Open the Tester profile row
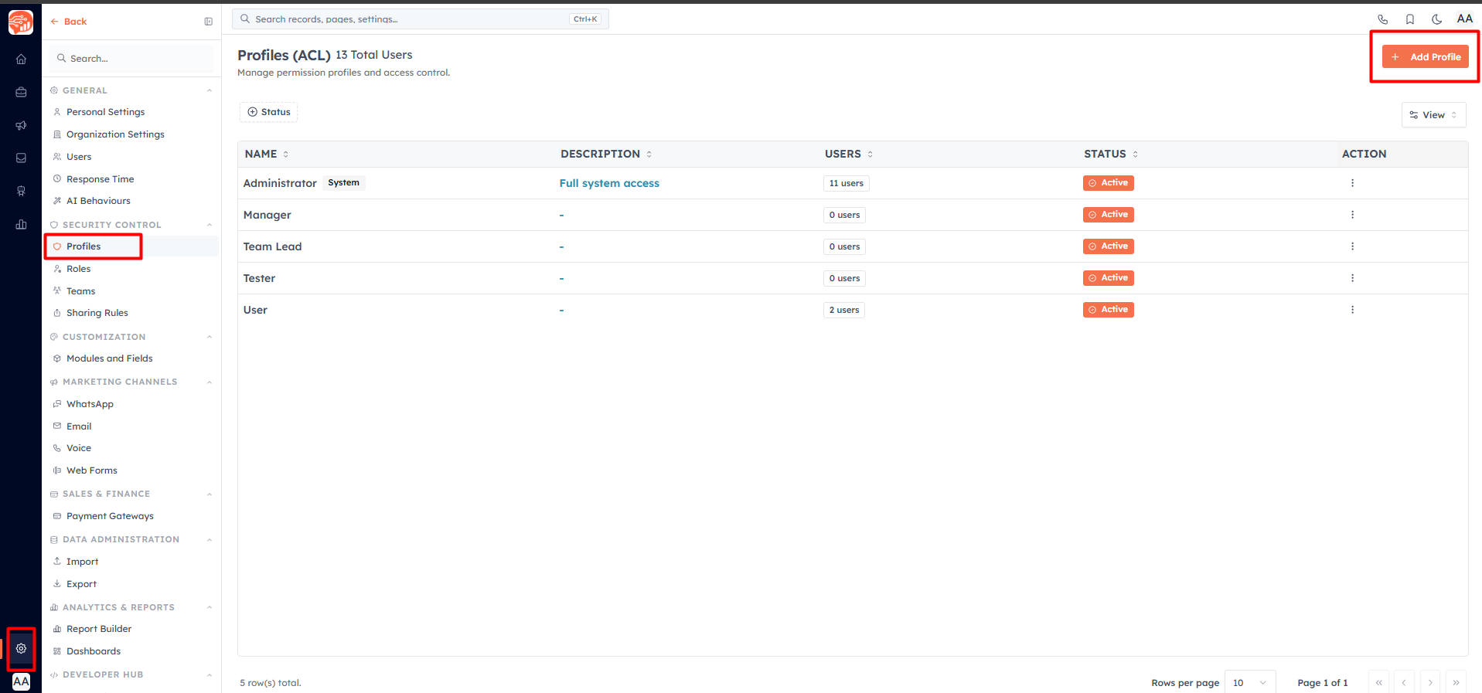The width and height of the screenshot is (1482, 693). coord(853,278)
